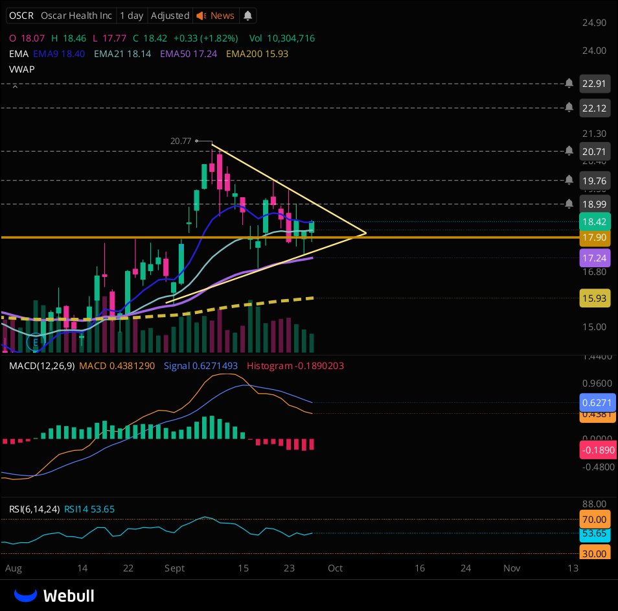Click the green 18.42 current price tag
Image resolution: width=618 pixels, height=611 pixels.
pos(594,221)
